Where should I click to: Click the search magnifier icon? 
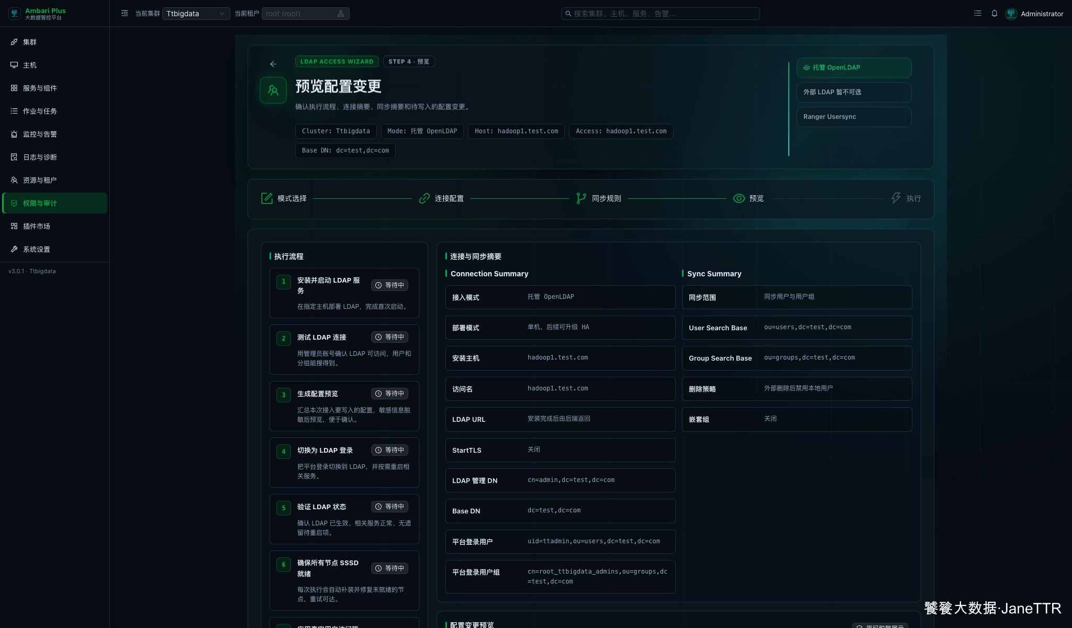pyautogui.click(x=568, y=14)
